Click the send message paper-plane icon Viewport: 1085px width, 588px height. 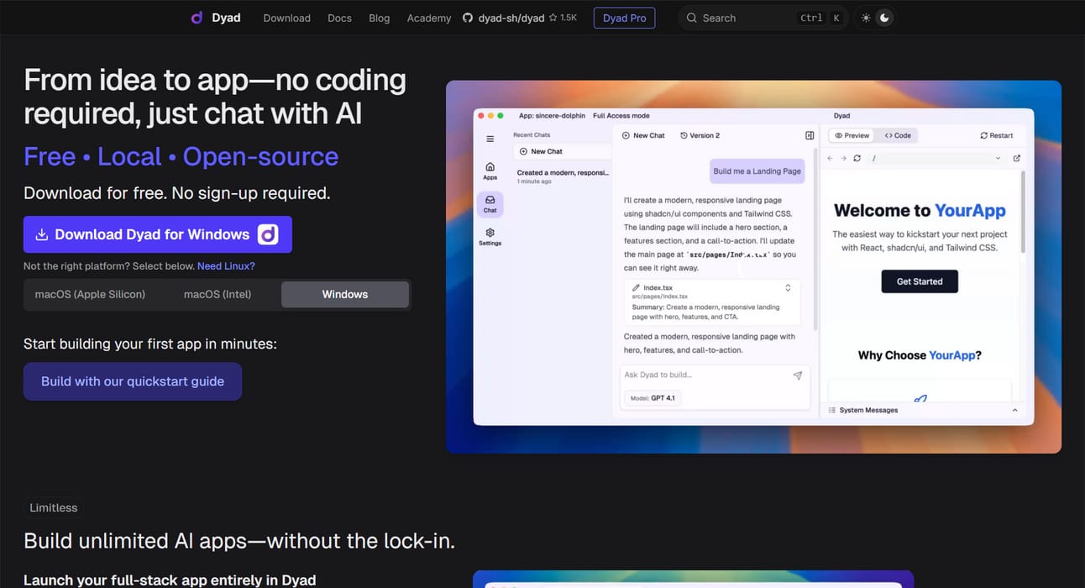pos(798,375)
